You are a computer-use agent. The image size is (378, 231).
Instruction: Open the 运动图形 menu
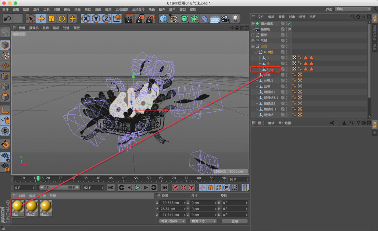click(138, 9)
